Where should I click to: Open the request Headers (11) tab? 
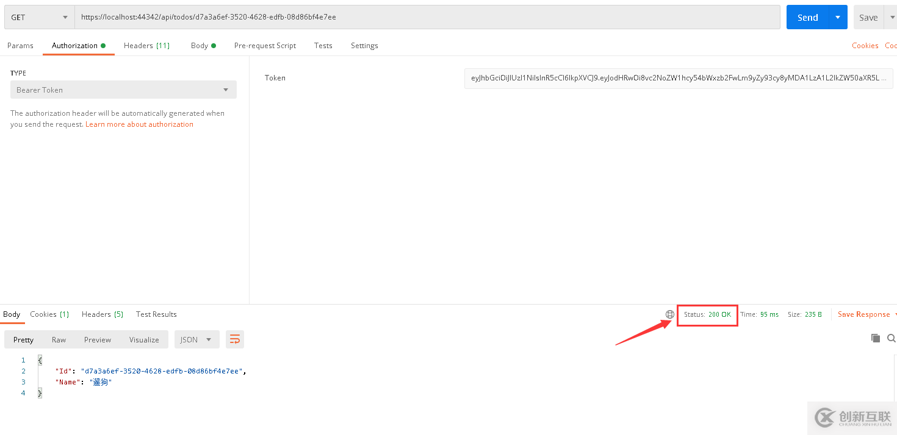(x=146, y=46)
